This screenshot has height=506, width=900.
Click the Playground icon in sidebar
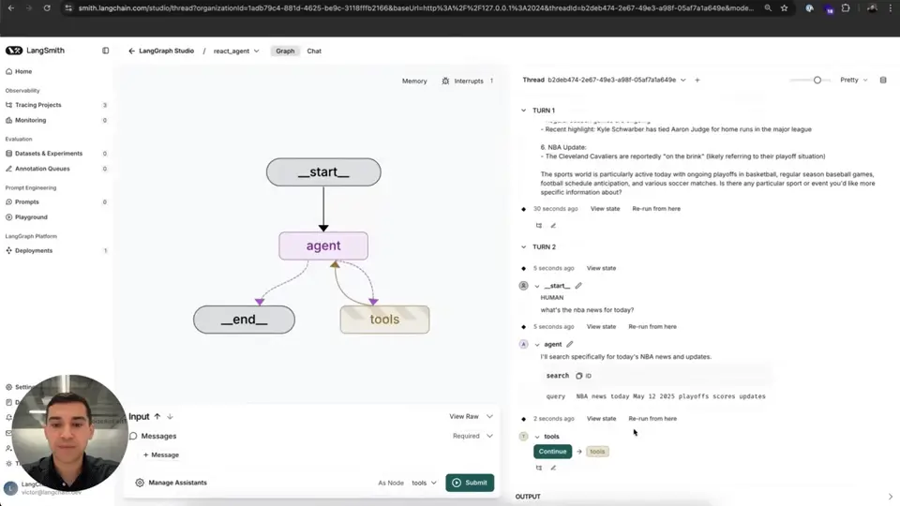pyautogui.click(x=8, y=217)
